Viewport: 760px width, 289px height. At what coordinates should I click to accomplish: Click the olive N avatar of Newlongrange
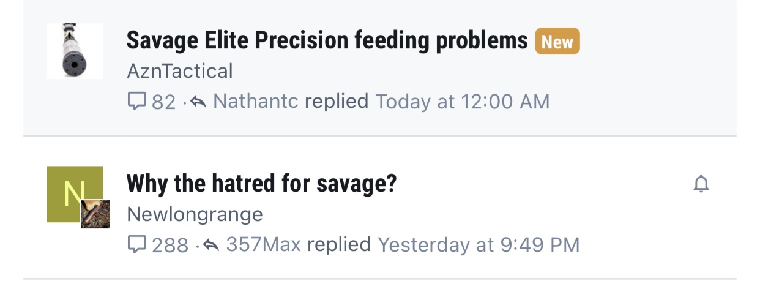tap(75, 194)
